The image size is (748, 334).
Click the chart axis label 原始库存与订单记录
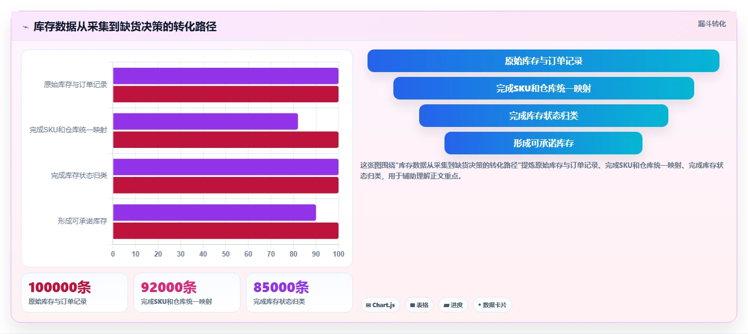76,84
